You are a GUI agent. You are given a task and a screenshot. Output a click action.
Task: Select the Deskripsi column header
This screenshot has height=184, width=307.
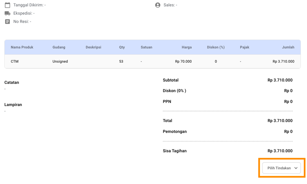click(93, 47)
